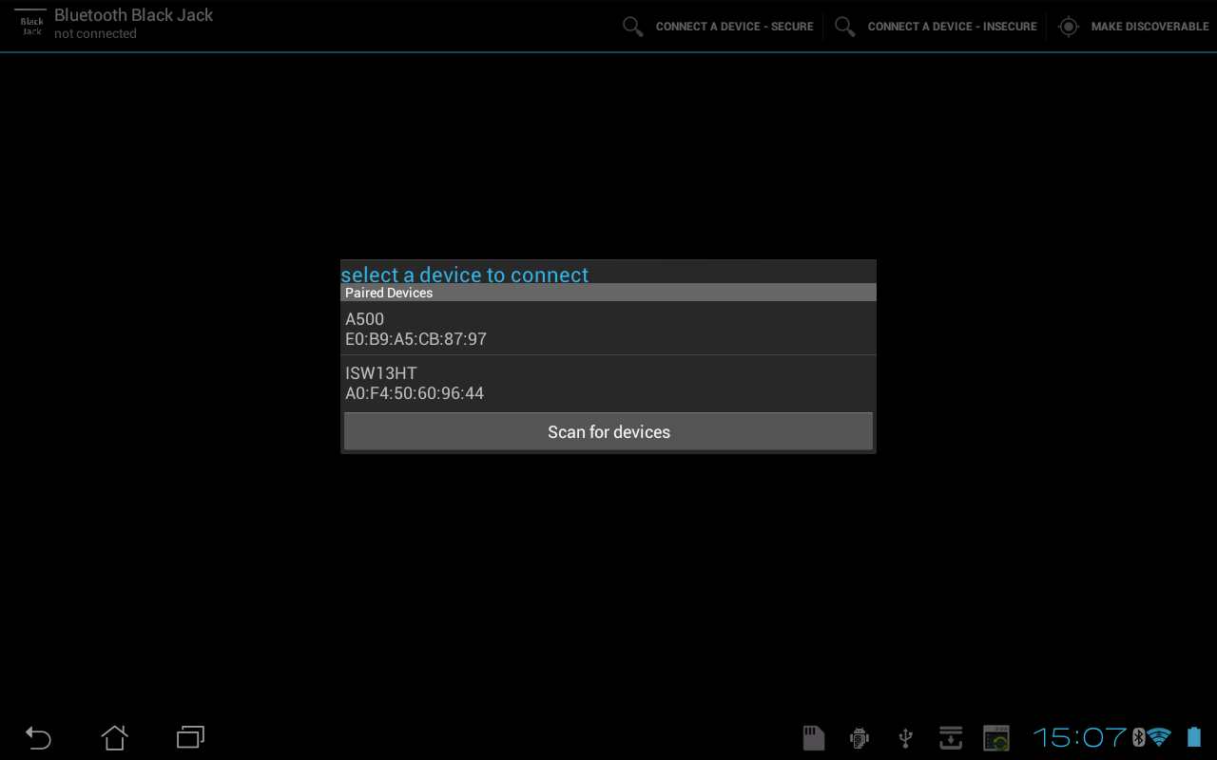Click the Connect a Device - Secure search icon
1217x760 pixels.
633,27
